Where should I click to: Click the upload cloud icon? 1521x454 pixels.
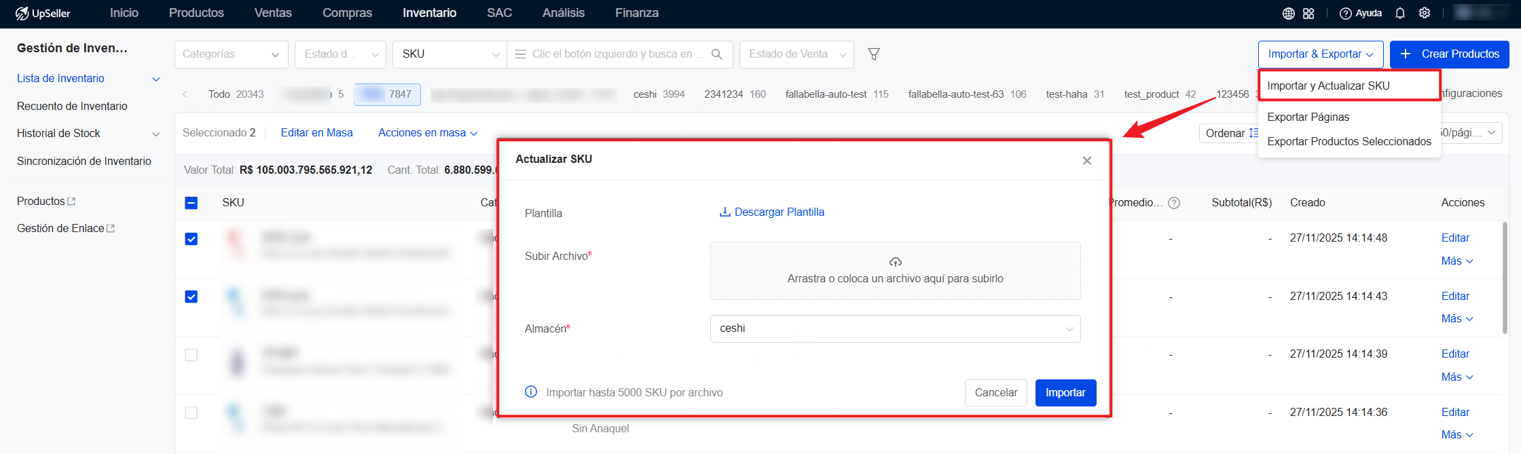point(896,262)
